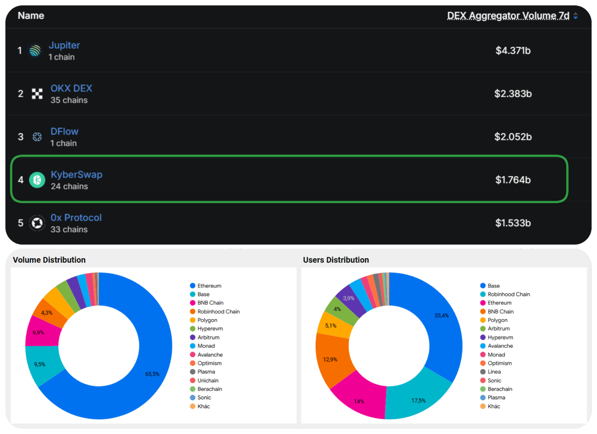Viewport: 597px width, 434px height.
Task: Toggle Polygon in Users Distribution legend
Action: click(x=494, y=320)
